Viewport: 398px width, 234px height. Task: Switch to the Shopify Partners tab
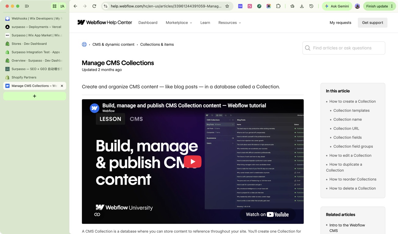pos(34,77)
